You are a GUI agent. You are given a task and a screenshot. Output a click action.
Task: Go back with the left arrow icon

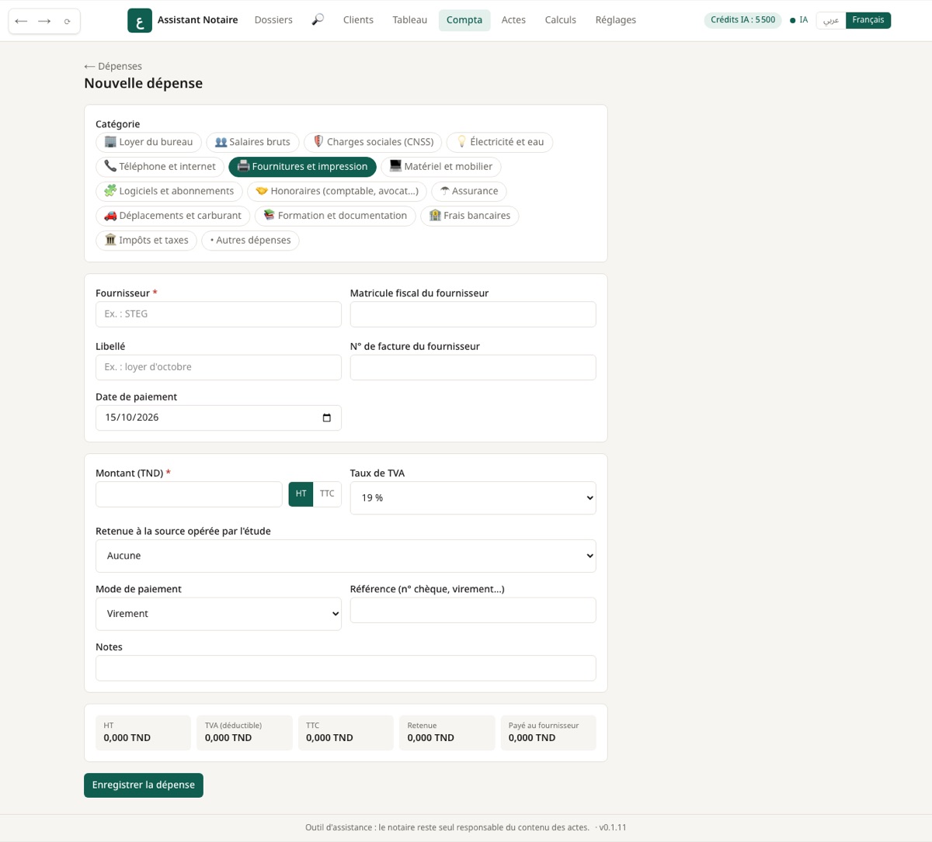(21, 21)
